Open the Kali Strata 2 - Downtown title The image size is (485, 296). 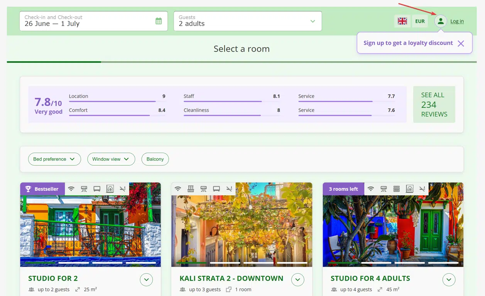[232, 278]
